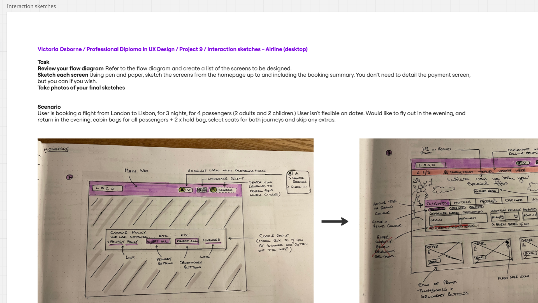Click the warning triangle in travel banner
The image size is (538, 303).
tap(446, 172)
